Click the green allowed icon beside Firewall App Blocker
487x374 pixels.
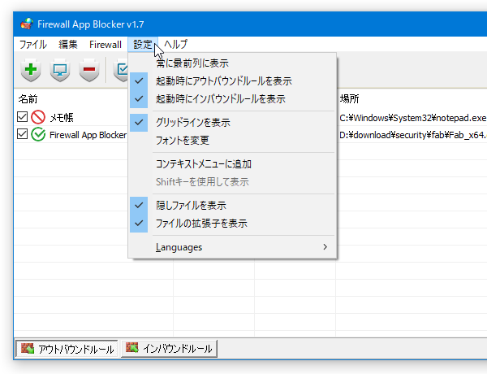pos(38,135)
